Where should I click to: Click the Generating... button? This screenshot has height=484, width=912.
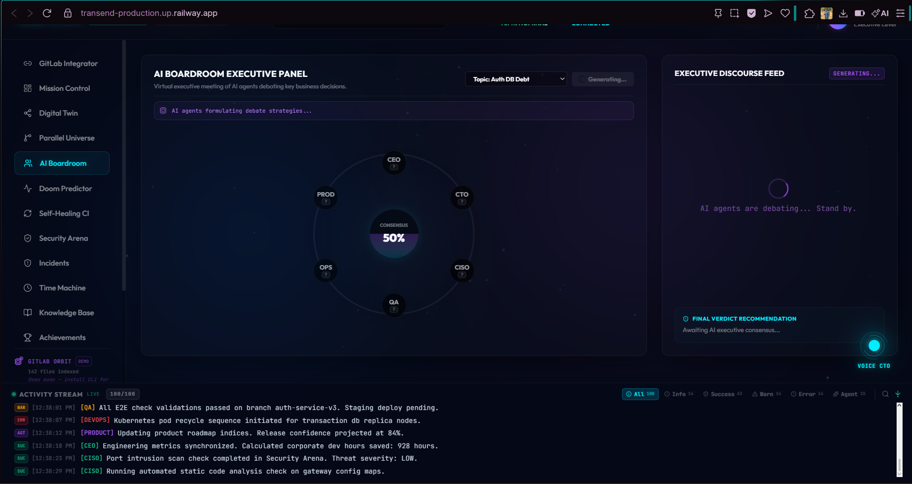pyautogui.click(x=603, y=79)
